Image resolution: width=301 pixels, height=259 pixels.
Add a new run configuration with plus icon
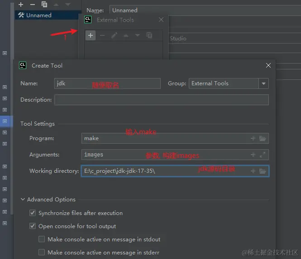pyautogui.click(x=21, y=5)
